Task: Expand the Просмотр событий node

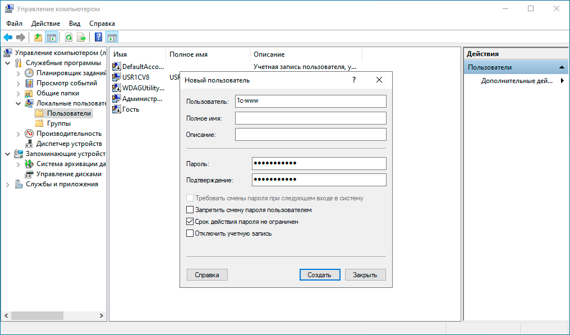Action: [x=18, y=83]
